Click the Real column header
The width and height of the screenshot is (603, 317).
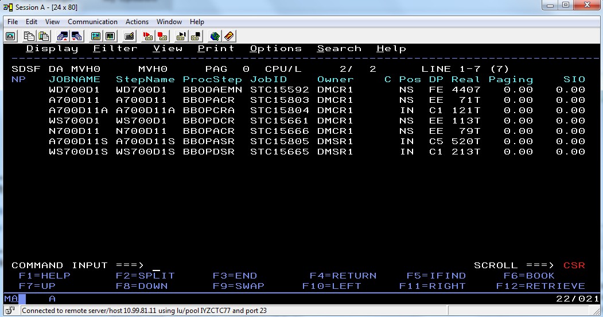[x=466, y=80]
